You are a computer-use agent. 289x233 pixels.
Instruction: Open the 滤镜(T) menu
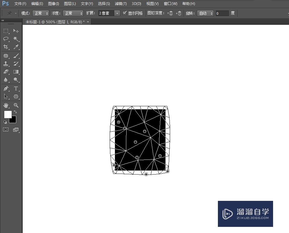click(121, 4)
